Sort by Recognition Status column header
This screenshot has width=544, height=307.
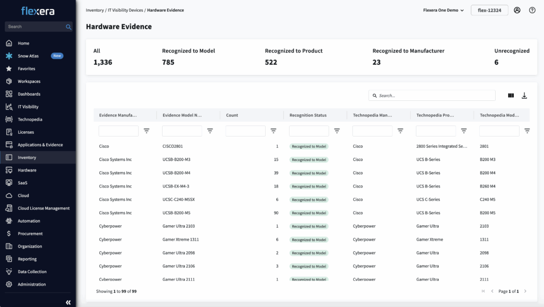[x=308, y=115]
